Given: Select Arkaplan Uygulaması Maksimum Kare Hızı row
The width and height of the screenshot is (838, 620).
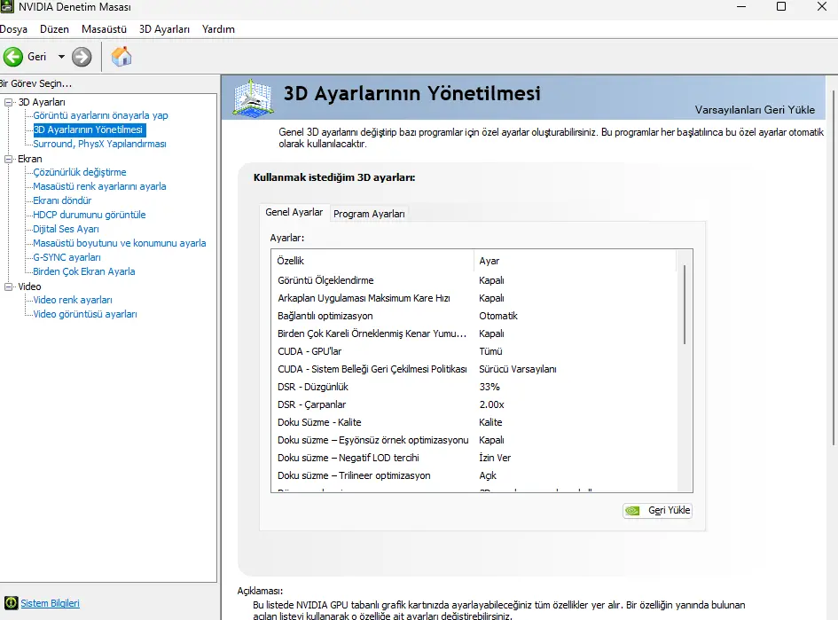Looking at the screenshot, I should point(475,298).
